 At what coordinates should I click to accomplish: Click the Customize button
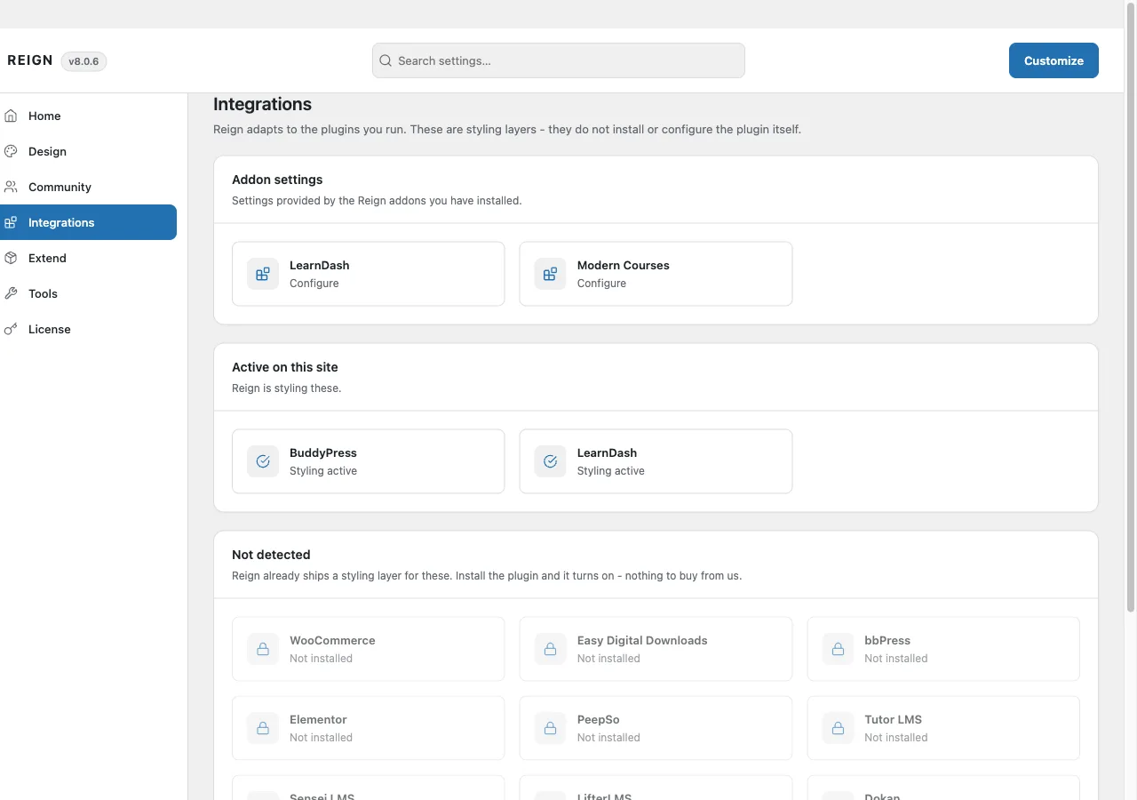[x=1054, y=60]
